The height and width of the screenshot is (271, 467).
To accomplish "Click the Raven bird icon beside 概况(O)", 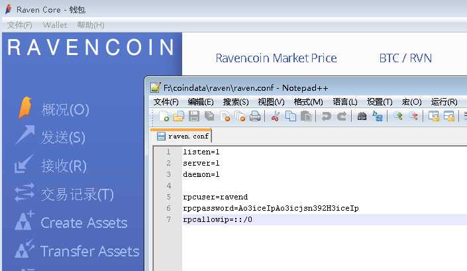I will [x=25, y=107].
